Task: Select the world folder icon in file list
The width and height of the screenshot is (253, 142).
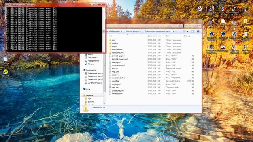Action: click(x=110, y=46)
